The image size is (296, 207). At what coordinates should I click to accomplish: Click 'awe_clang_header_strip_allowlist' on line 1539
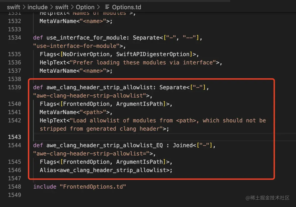(99, 87)
